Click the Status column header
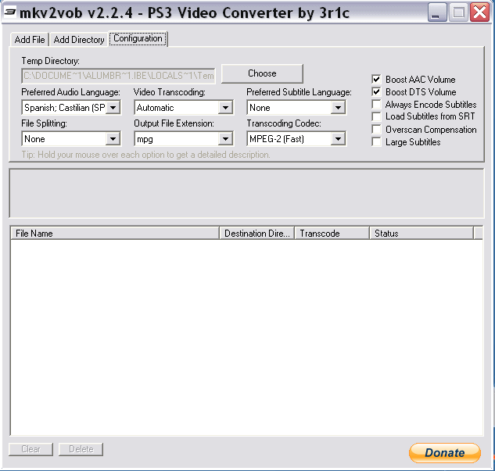495x471 pixels. pyautogui.click(x=421, y=234)
